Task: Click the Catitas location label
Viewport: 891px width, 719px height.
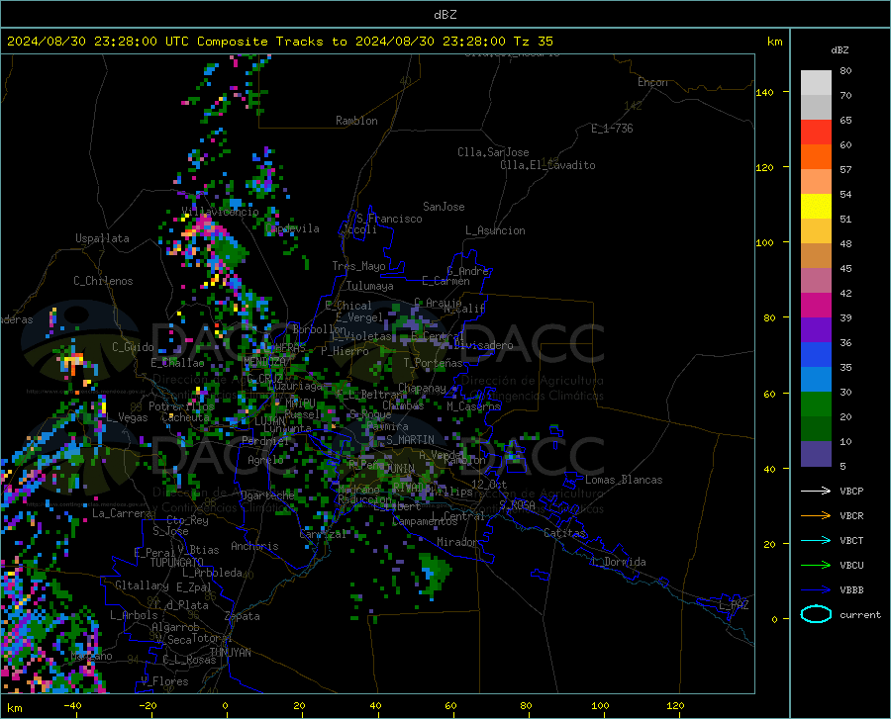Action: point(564,533)
